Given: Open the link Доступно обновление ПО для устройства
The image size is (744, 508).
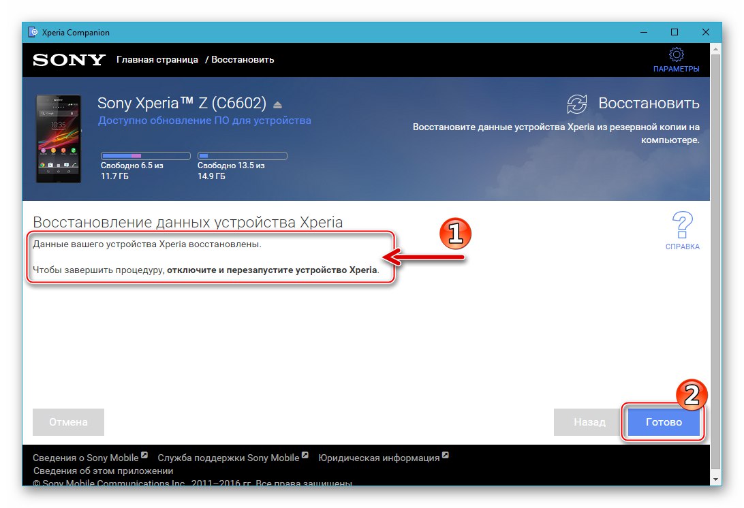Looking at the screenshot, I should tap(204, 121).
